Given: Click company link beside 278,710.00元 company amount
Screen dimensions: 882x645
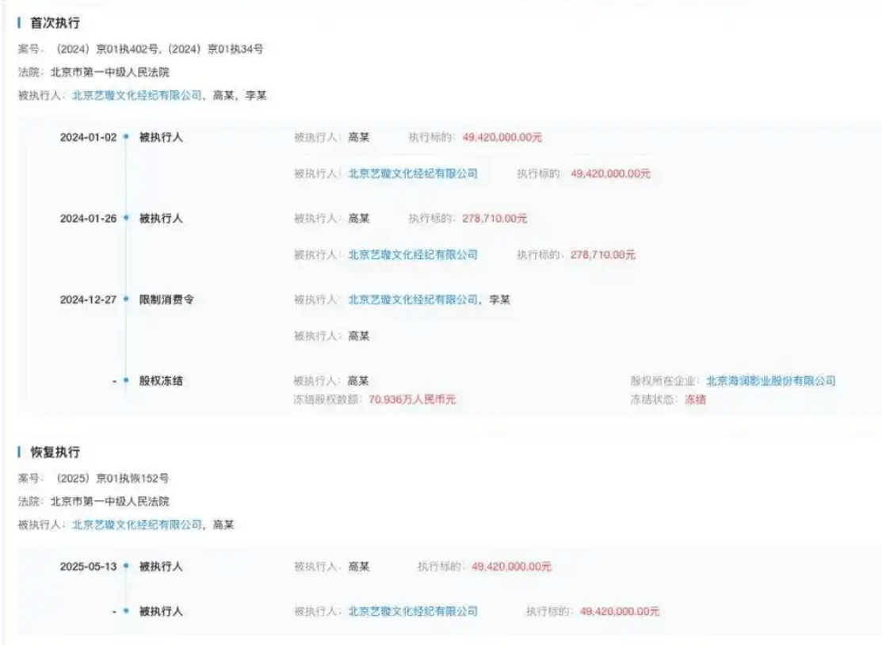Looking at the screenshot, I should (413, 254).
